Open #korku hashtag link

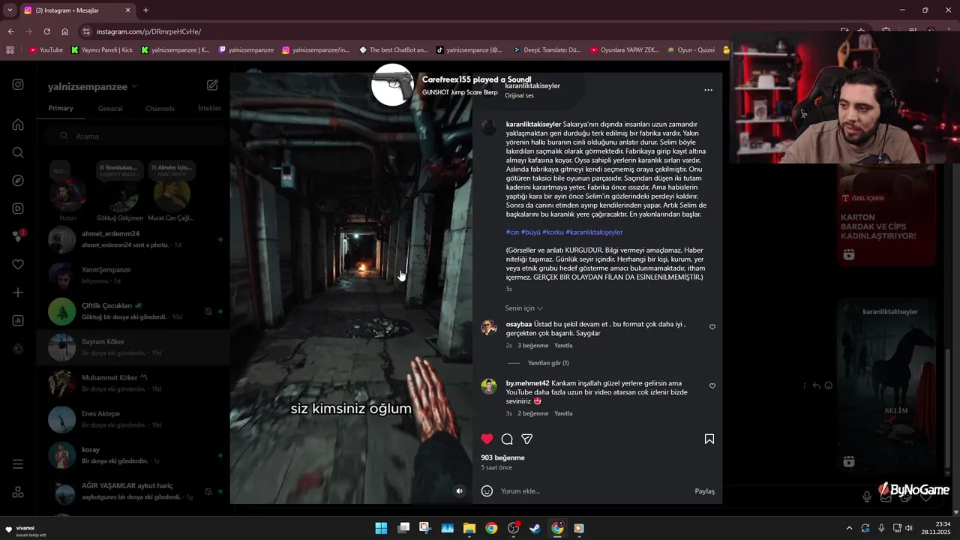pyautogui.click(x=553, y=232)
